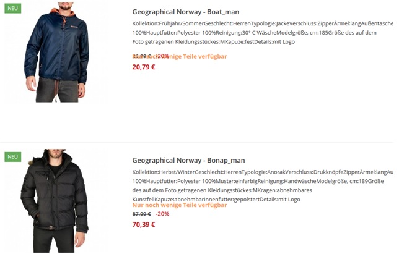
Task: Click the NEU badge on Boat_man jacket
Action: click(12, 9)
